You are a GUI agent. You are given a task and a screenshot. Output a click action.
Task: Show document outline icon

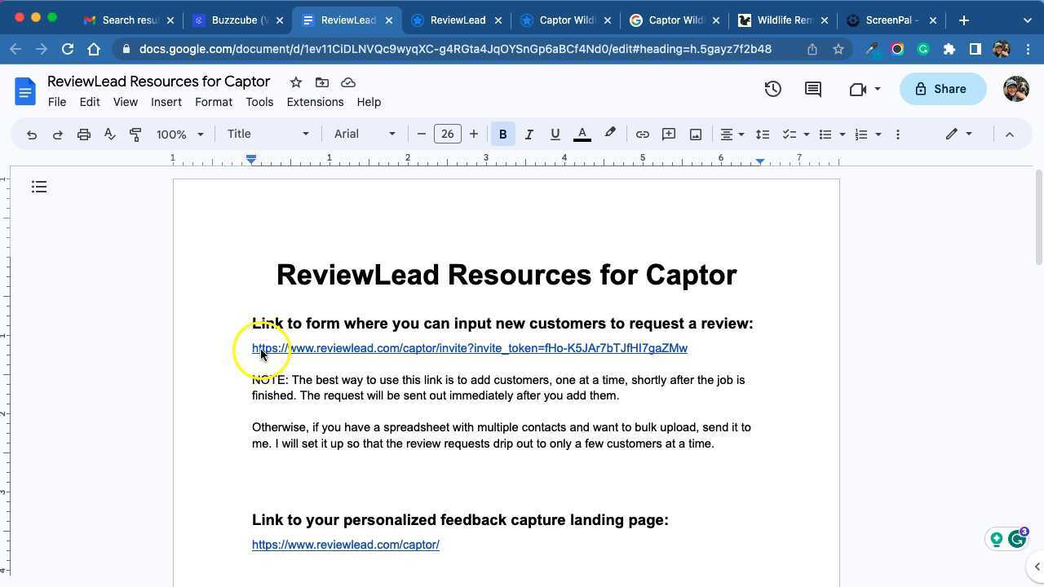pyautogui.click(x=39, y=188)
